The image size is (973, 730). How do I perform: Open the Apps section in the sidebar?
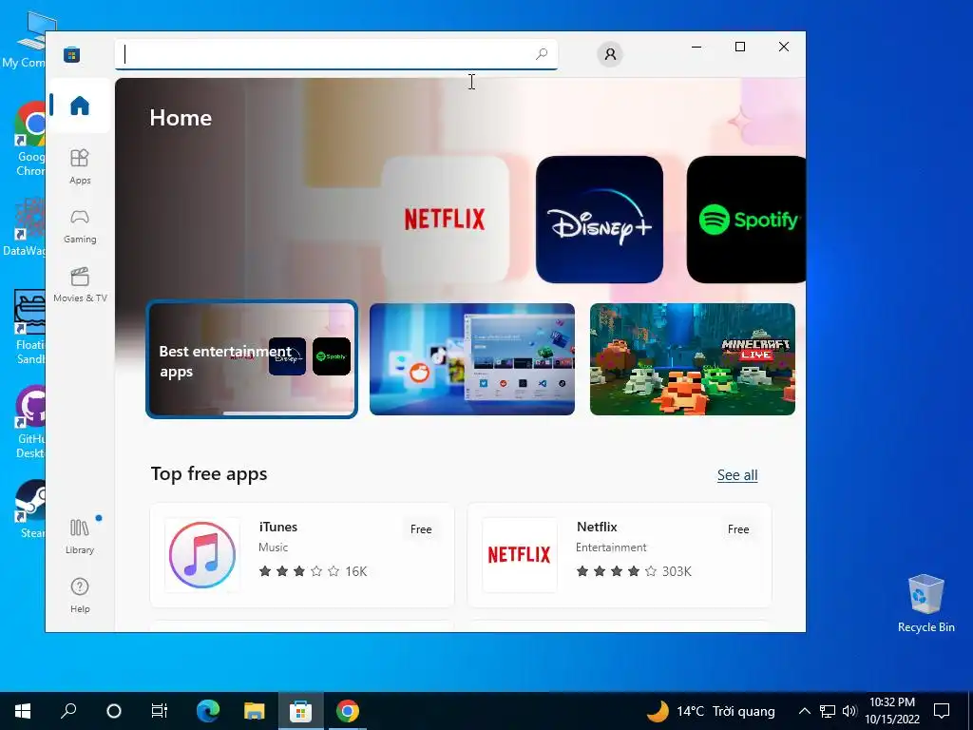[80, 166]
